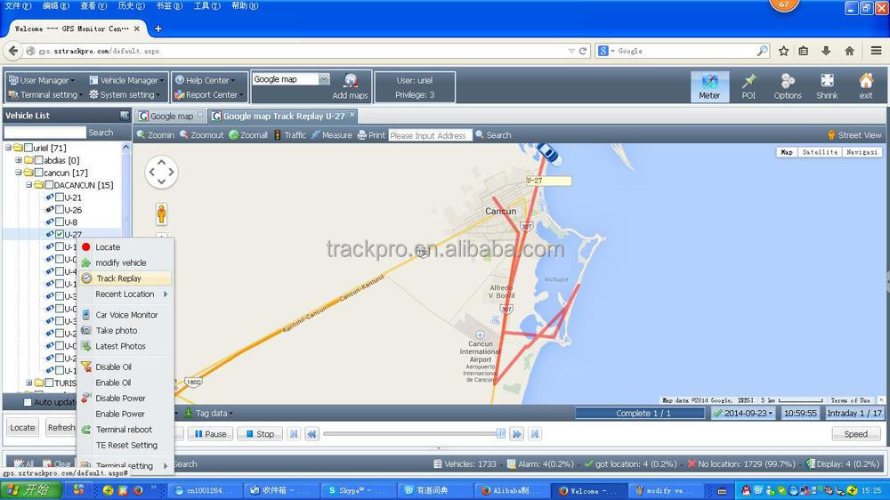
Task: Tick the DACANCUN group checkbox
Action: 49,185
